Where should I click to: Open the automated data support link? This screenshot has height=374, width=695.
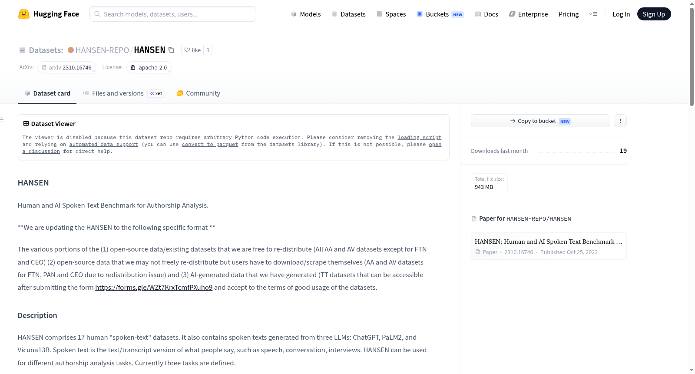tap(103, 144)
